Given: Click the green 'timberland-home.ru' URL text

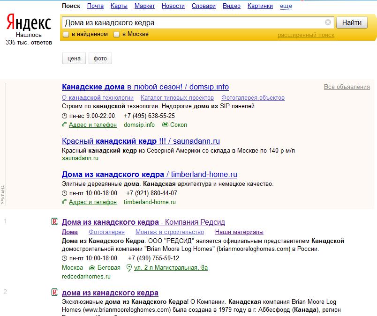Looking at the screenshot, I should pyautogui.click(x=150, y=202).
